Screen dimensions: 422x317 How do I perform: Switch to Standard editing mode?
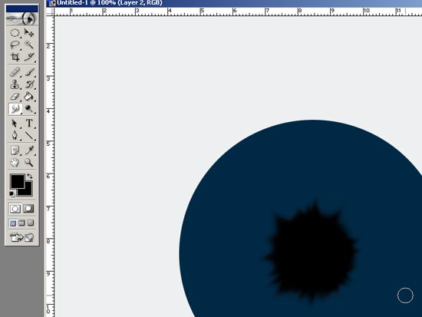(x=15, y=209)
